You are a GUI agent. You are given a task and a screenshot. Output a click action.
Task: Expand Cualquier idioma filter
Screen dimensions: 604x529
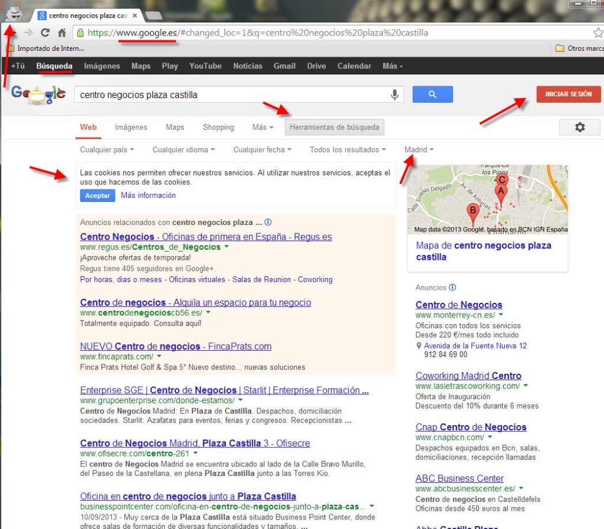pos(184,149)
